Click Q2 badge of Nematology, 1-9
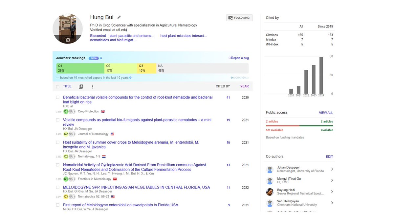 pos(66,157)
